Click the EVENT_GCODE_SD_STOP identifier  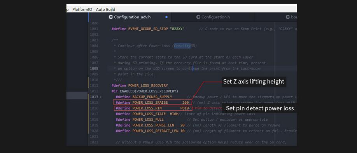coord(148,29)
